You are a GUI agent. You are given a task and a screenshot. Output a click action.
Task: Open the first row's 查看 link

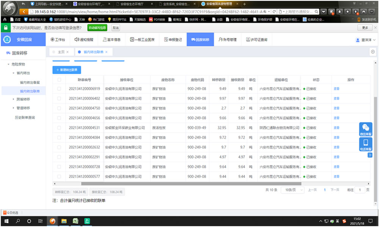[336, 89]
